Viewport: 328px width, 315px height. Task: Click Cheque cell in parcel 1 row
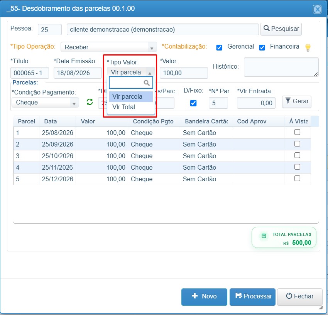click(154, 133)
